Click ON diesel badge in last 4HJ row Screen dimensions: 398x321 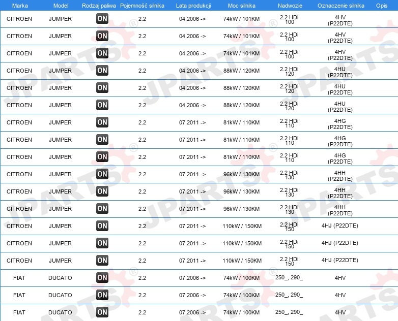coord(102,260)
